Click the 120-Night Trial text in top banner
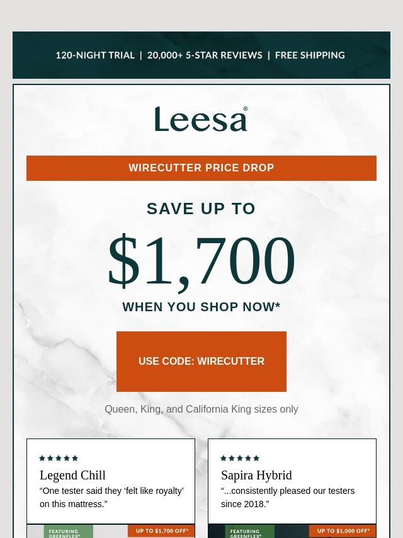This screenshot has width=403, height=538. [x=95, y=55]
